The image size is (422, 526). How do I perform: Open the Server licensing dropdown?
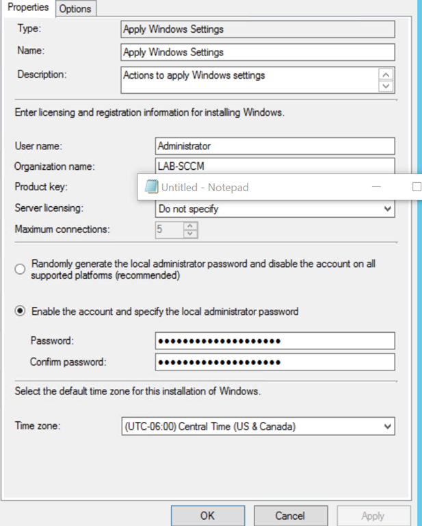pyautogui.click(x=275, y=209)
